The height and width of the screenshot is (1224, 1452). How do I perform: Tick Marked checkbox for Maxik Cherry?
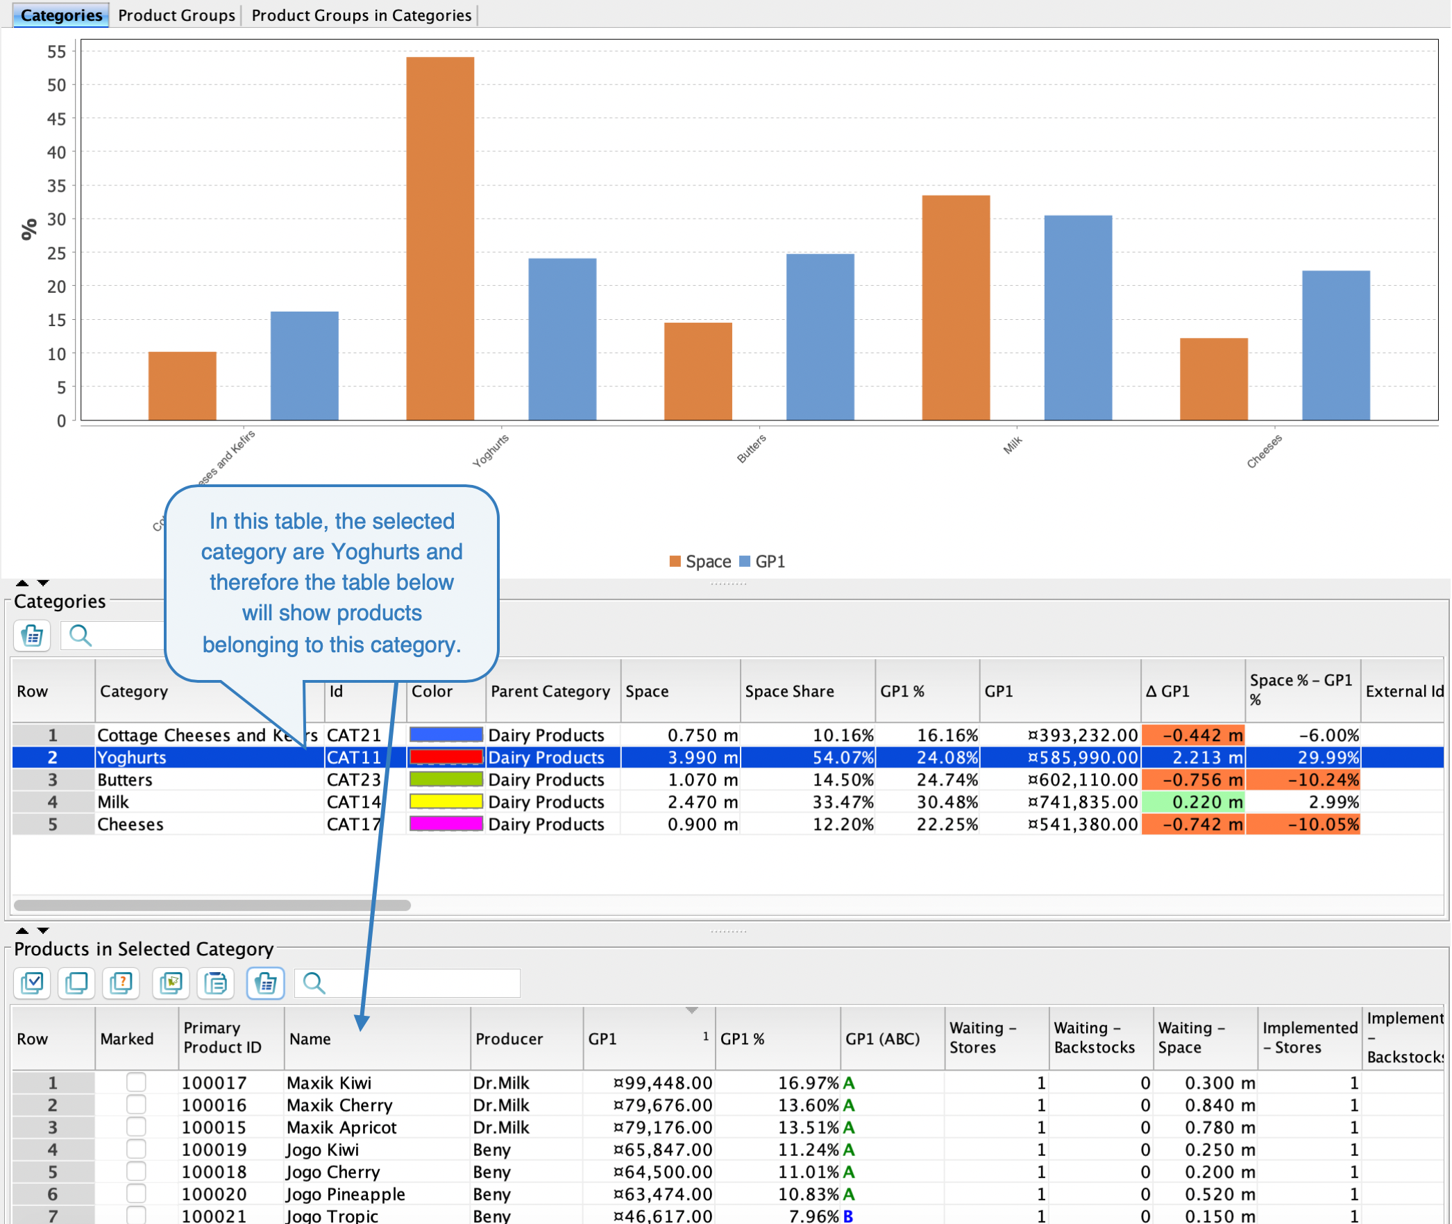[x=136, y=1105]
